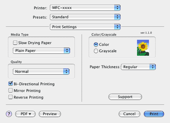Click the blue arrows on Presets selector
The height and width of the screenshot is (123, 170).
point(117,17)
